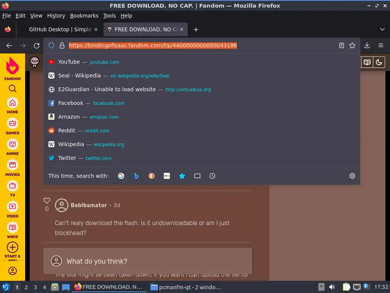
Task: Open the Tools menu
Action: [x=109, y=16]
